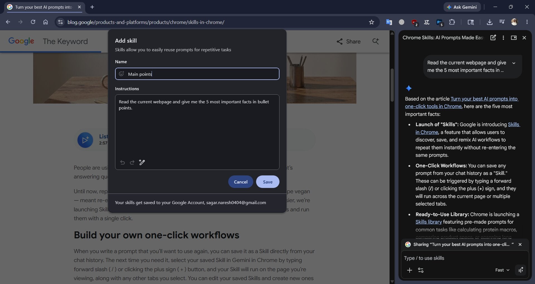535x284 pixels.
Task: Click the Ask Gemini button
Action: point(462,7)
